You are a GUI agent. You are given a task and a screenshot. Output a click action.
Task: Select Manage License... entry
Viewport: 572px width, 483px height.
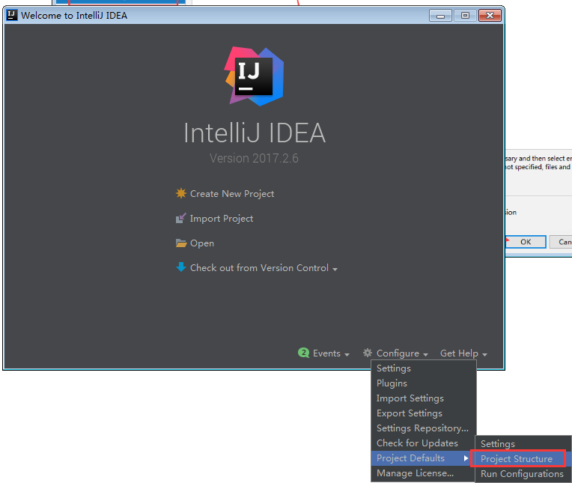(424, 473)
